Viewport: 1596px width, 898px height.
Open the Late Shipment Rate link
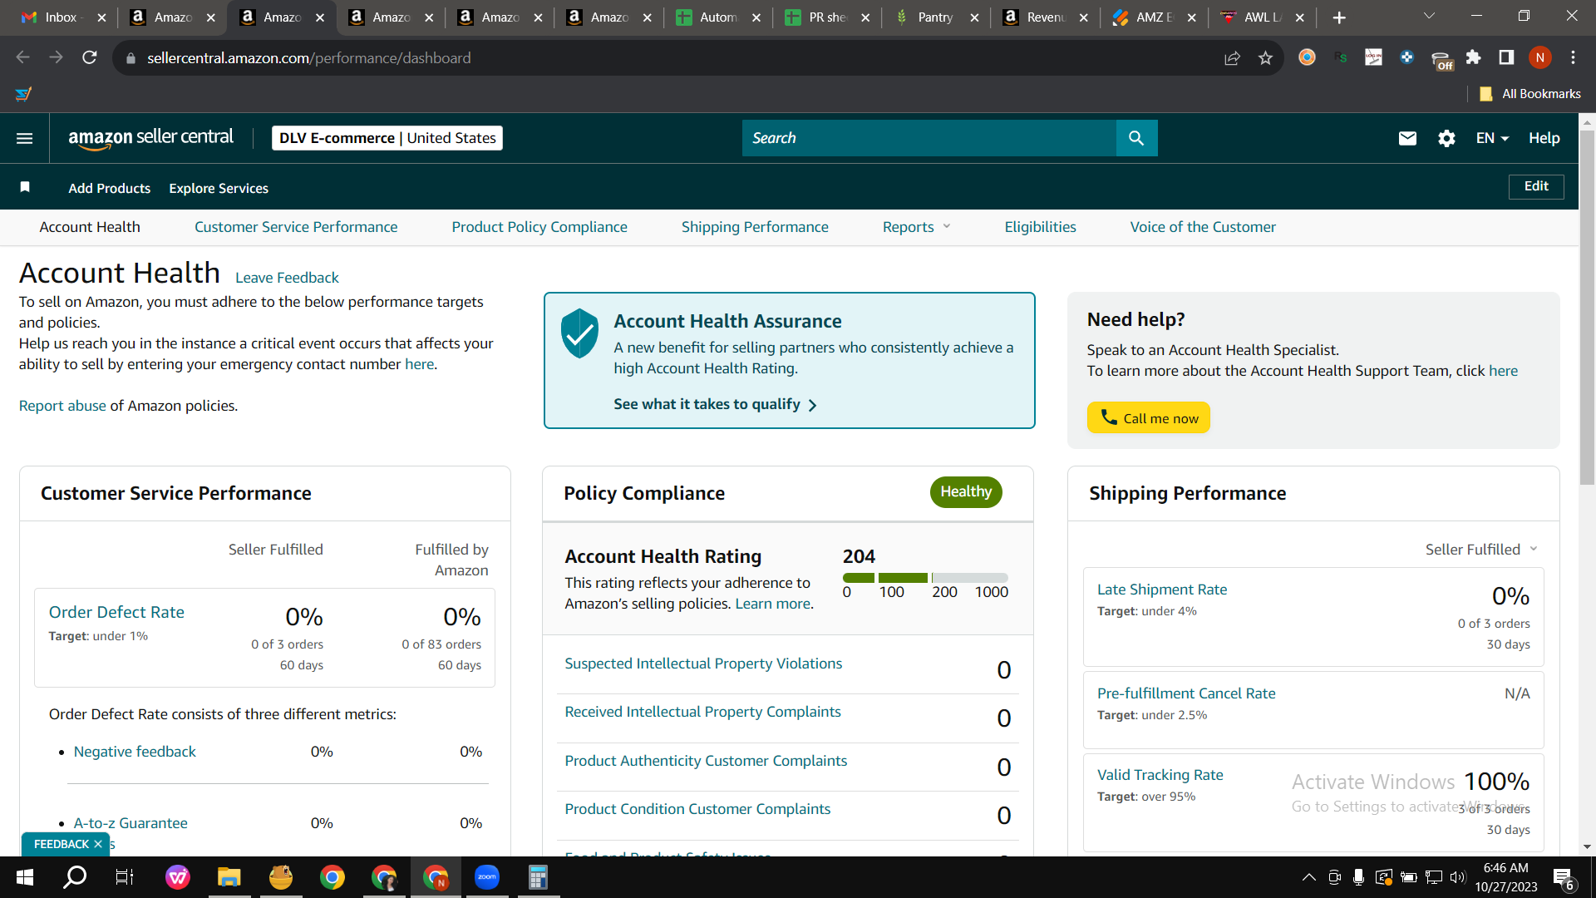coord(1162,590)
